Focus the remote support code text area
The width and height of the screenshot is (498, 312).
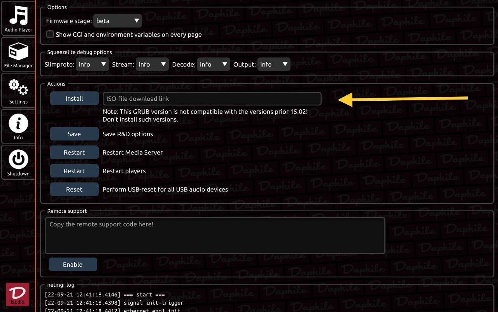point(215,236)
